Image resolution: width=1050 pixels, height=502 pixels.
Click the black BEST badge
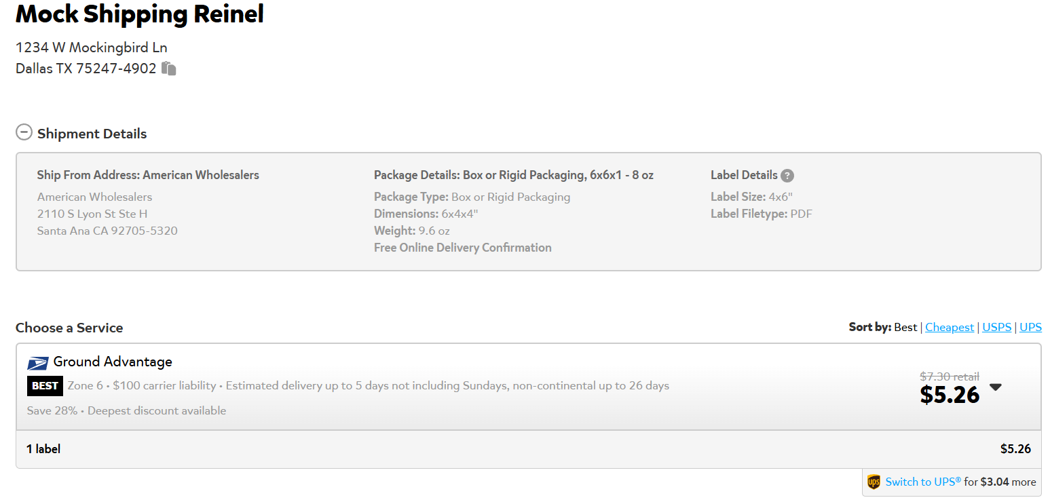(45, 386)
